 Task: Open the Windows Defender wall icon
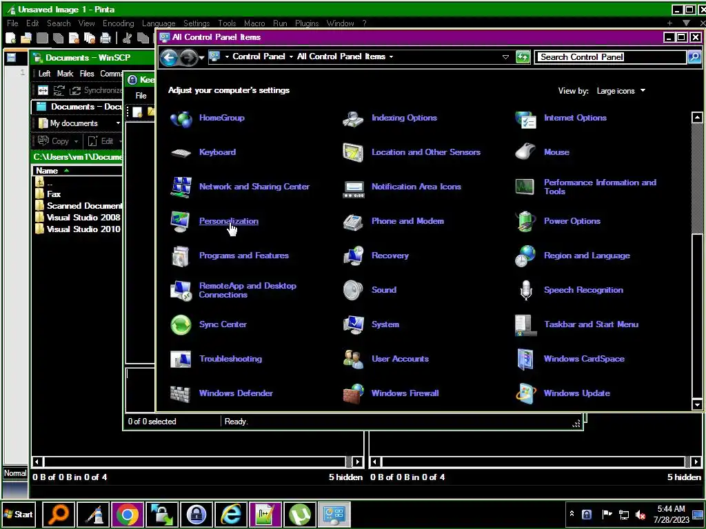click(180, 393)
